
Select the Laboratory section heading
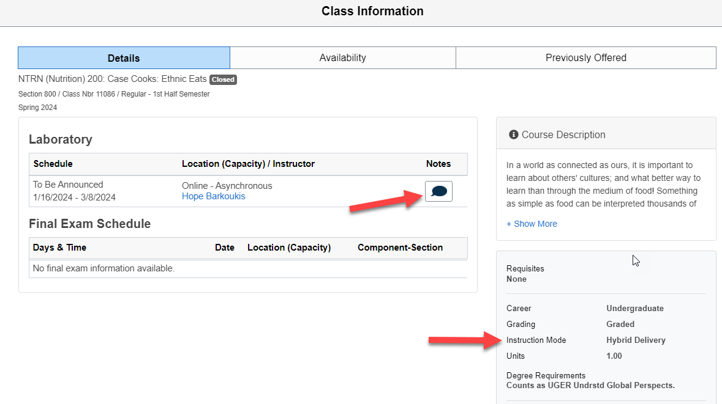click(x=61, y=139)
